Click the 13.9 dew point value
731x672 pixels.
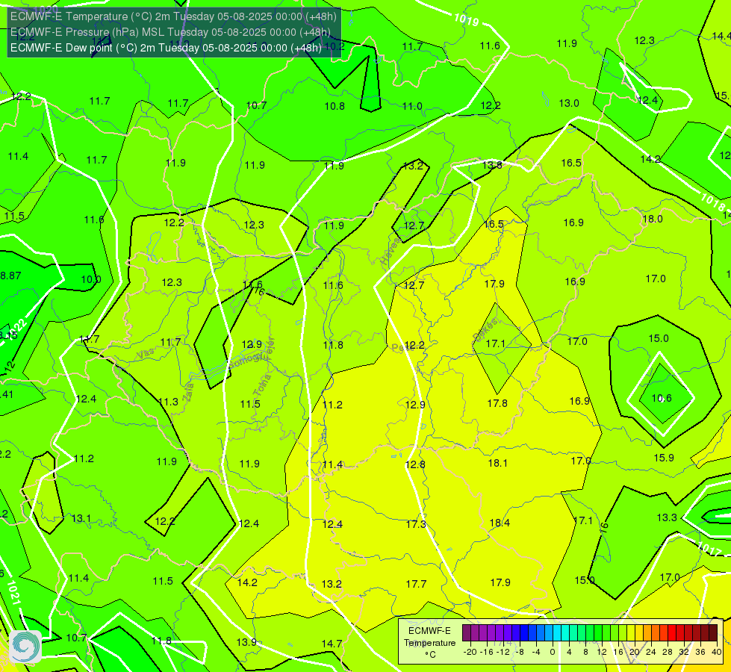click(246, 642)
